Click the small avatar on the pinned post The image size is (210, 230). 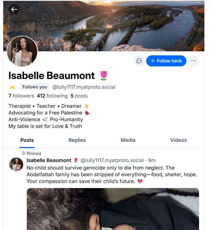[16, 164]
